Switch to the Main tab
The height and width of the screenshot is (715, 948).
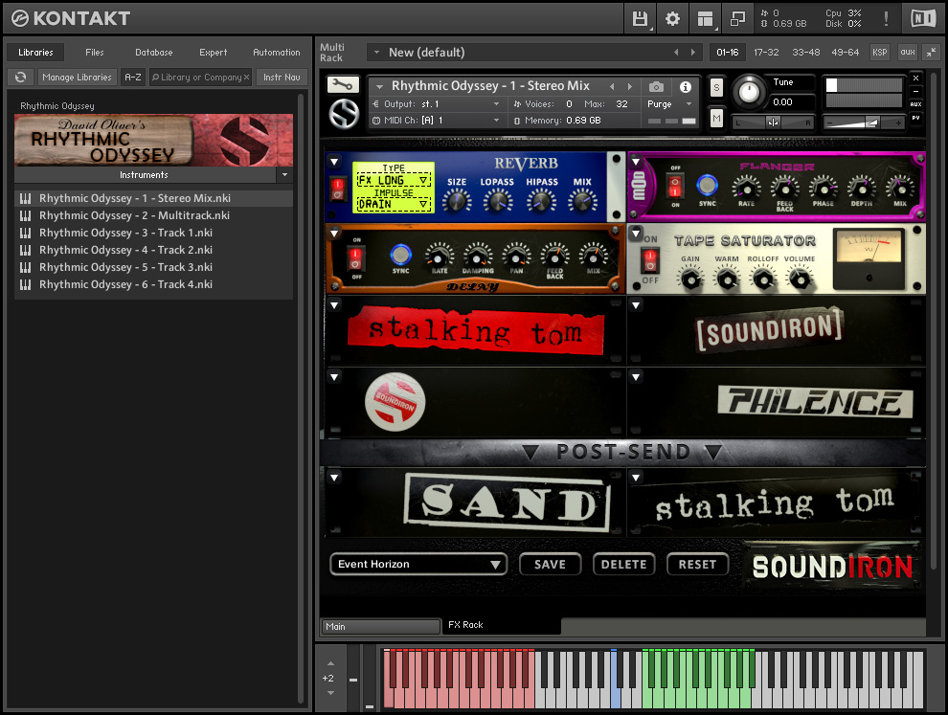pyautogui.click(x=379, y=627)
